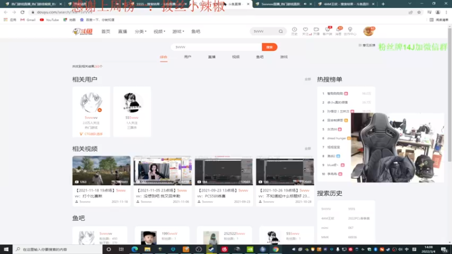Viewport: 452px width, 254px height.
Task: Open the 5vvvv user card avatar
Action: (91, 103)
